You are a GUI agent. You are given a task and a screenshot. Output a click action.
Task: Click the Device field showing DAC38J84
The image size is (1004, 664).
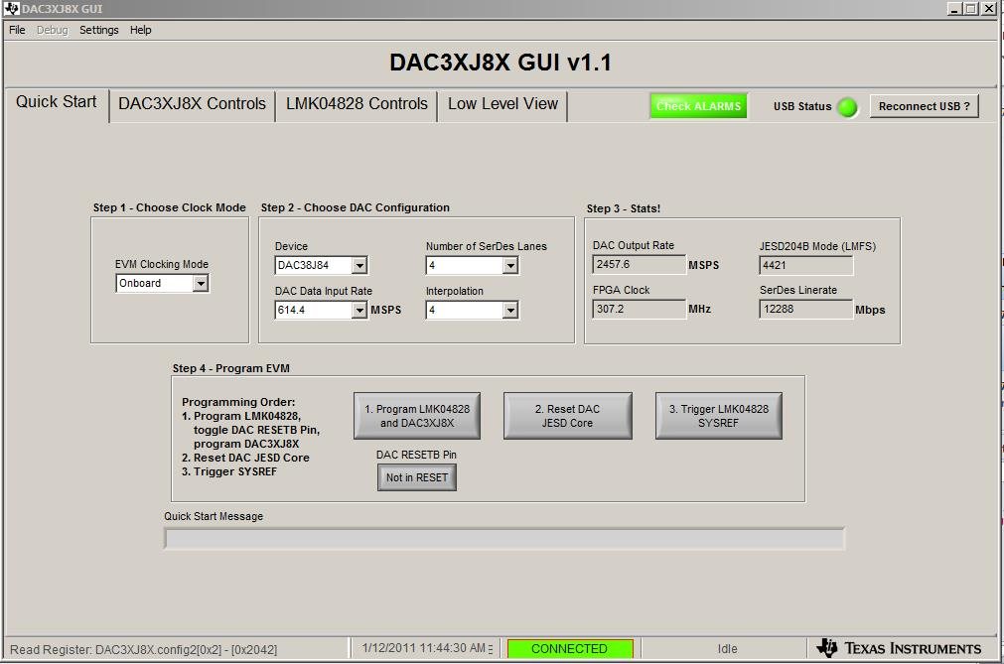click(x=313, y=265)
